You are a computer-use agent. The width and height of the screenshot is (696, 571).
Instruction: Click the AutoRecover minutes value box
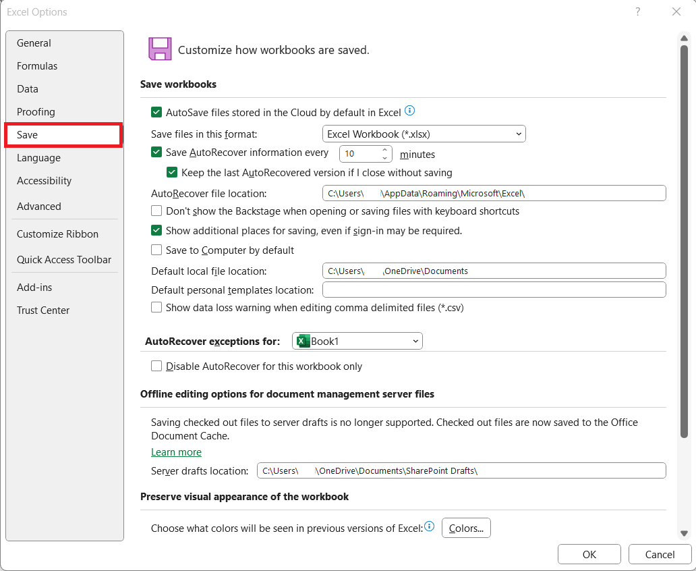(360, 154)
